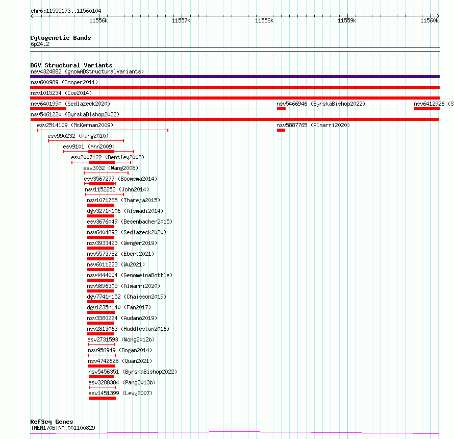Select nsv5896305 (Almarri2020) variant
This screenshot has width=454, height=439.
[x=123, y=286]
